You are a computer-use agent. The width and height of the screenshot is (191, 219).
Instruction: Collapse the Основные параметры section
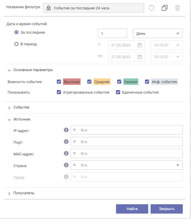point(9,70)
